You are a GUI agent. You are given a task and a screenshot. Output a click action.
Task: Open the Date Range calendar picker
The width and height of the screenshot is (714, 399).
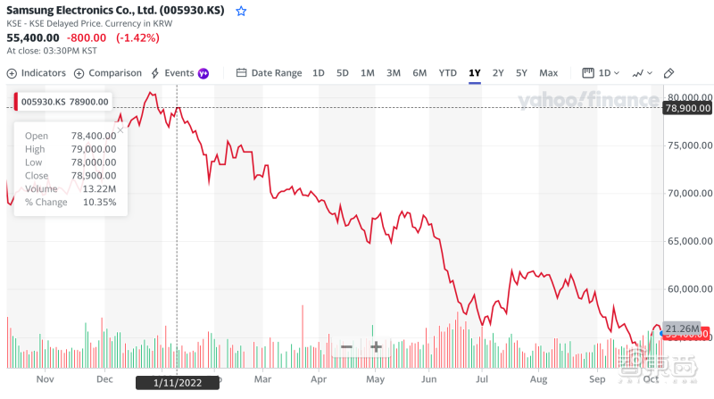point(270,73)
